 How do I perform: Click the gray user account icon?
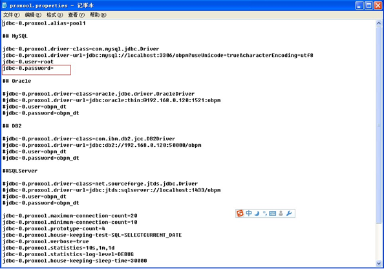[x=281, y=213]
